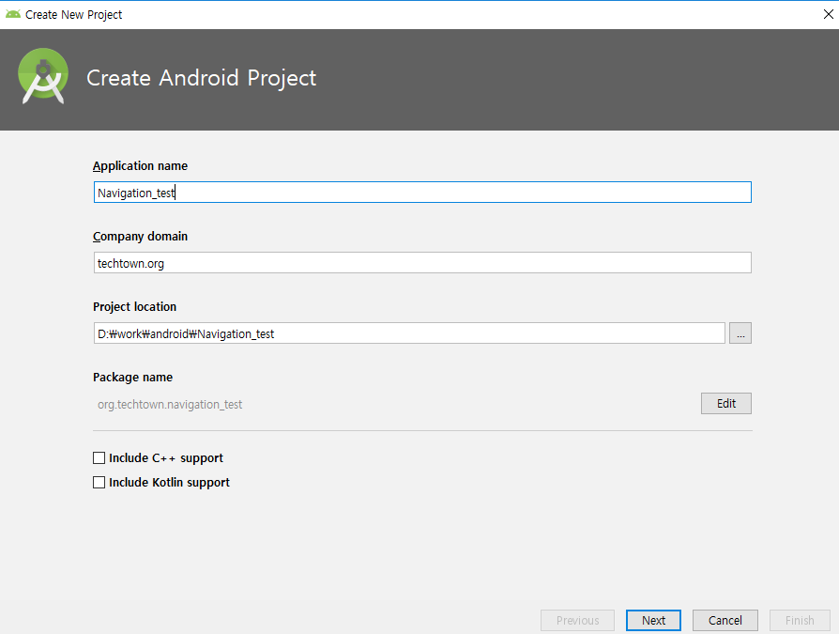Enable Include Kotlin support checkbox
The width and height of the screenshot is (839, 634).
coord(99,483)
